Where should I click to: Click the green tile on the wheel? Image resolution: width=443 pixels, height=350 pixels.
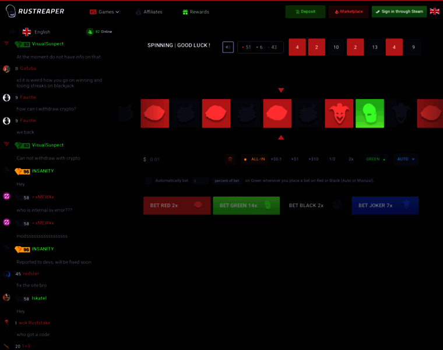[370, 113]
